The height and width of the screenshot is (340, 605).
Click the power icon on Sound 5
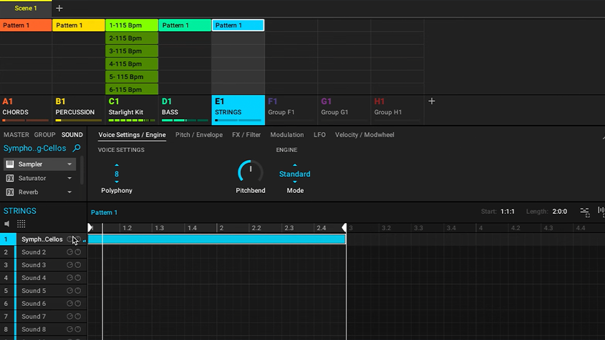tap(78, 291)
